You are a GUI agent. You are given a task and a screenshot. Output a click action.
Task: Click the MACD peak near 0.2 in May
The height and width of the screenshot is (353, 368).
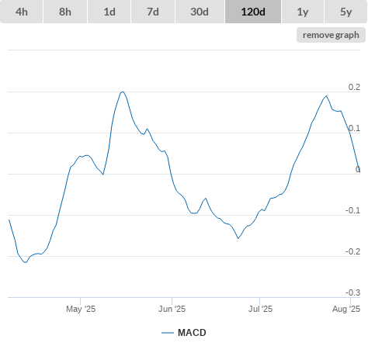pyautogui.click(x=123, y=92)
